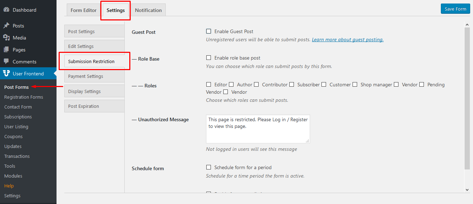Check the Author role checkbox
This screenshot has height=204, width=473.
point(231,85)
